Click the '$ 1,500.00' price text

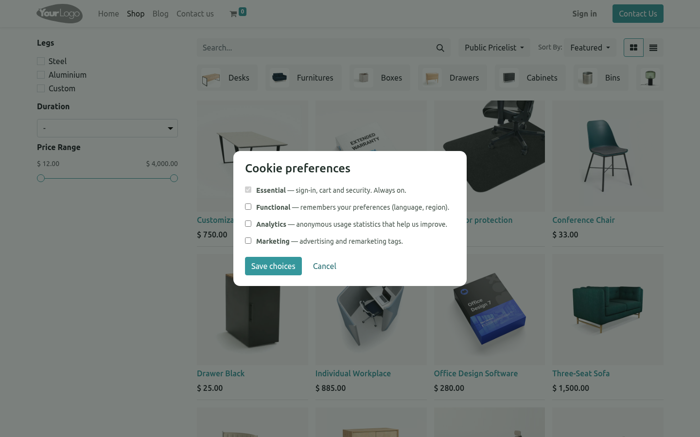571,388
